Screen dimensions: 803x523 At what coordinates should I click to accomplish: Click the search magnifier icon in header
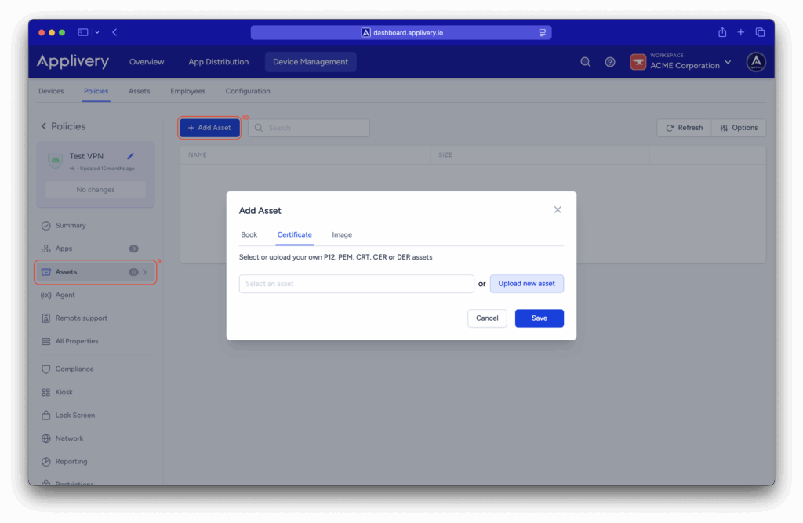point(585,62)
